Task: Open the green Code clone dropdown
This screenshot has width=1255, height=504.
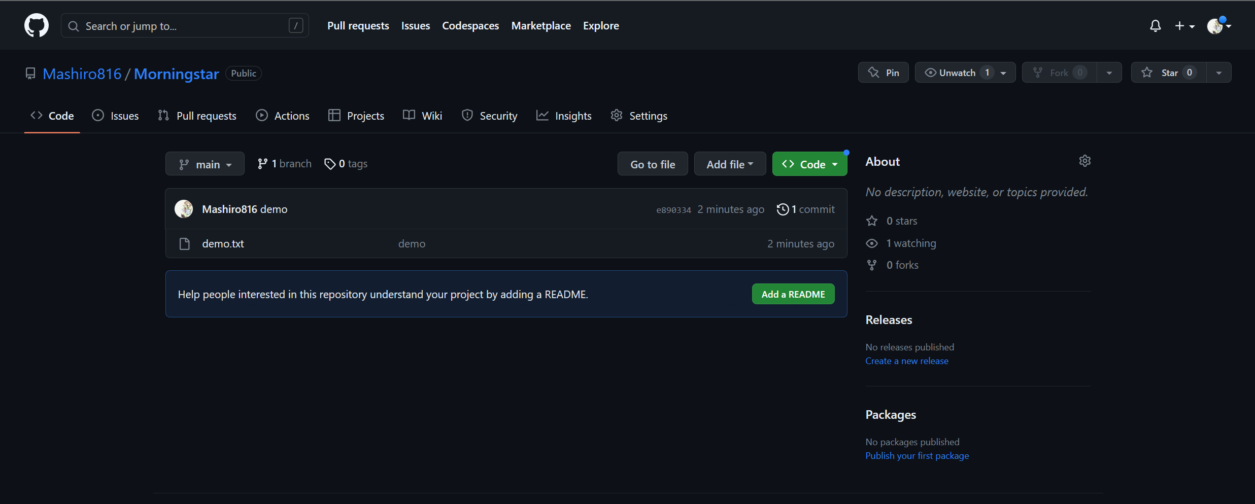Action: pos(810,164)
